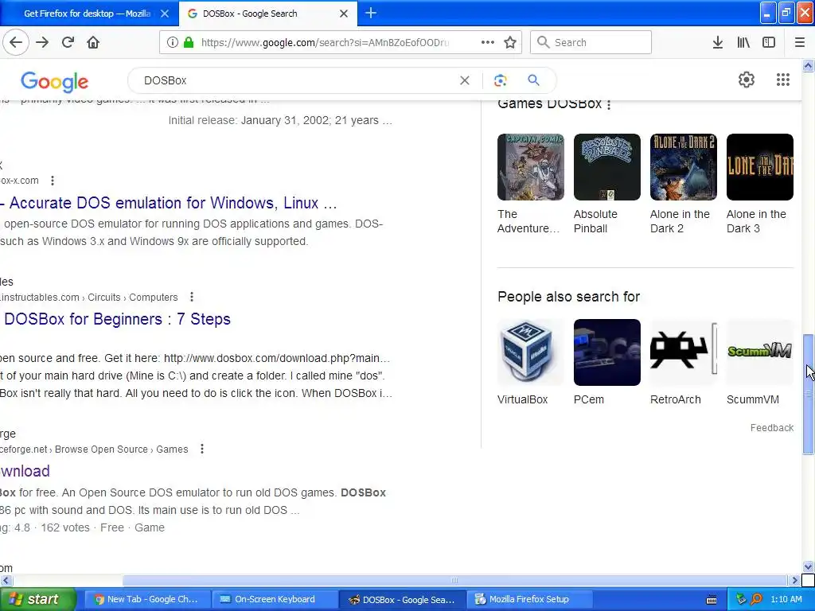The image size is (815, 611).
Task: Open Accurate DOS emulation for Windows, Linux result
Action: pos(169,203)
